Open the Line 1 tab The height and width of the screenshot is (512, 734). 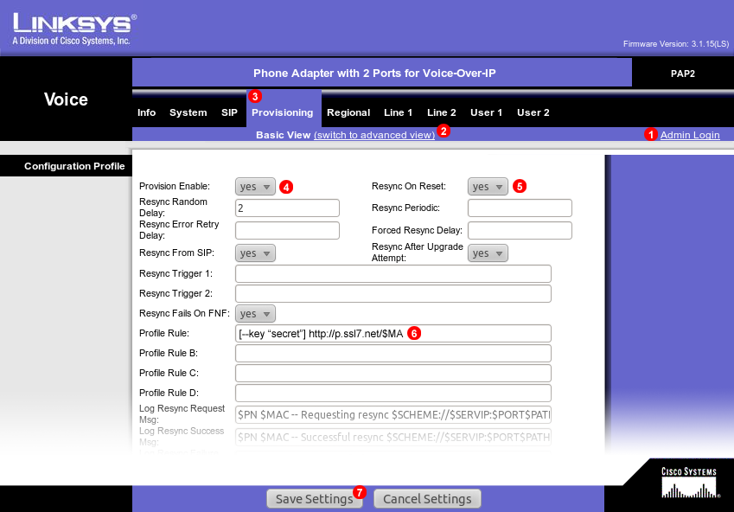click(x=398, y=112)
